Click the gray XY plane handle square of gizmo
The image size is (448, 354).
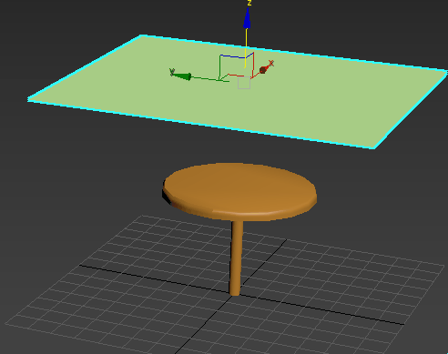point(244,83)
